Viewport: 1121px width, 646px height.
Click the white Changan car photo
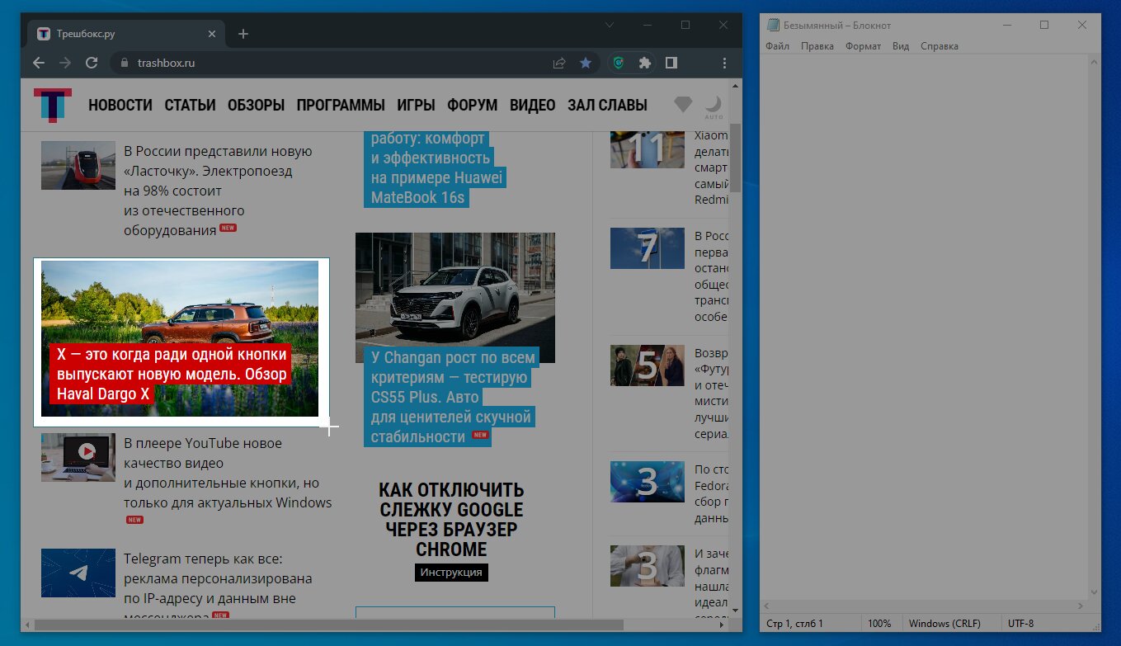point(455,297)
